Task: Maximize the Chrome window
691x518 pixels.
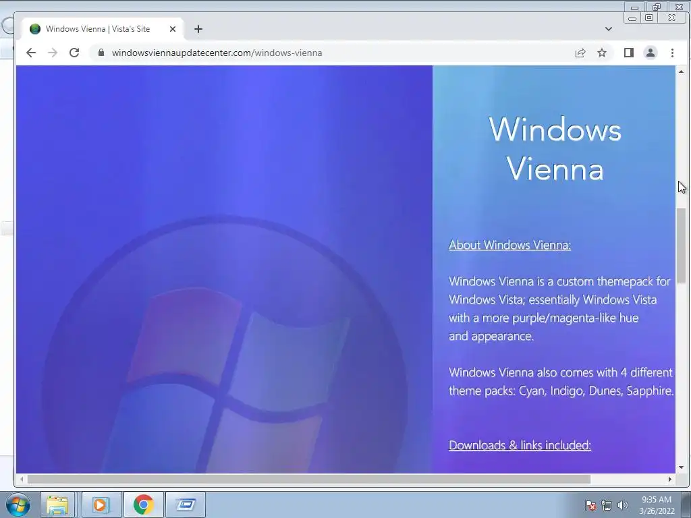Action: (x=650, y=18)
